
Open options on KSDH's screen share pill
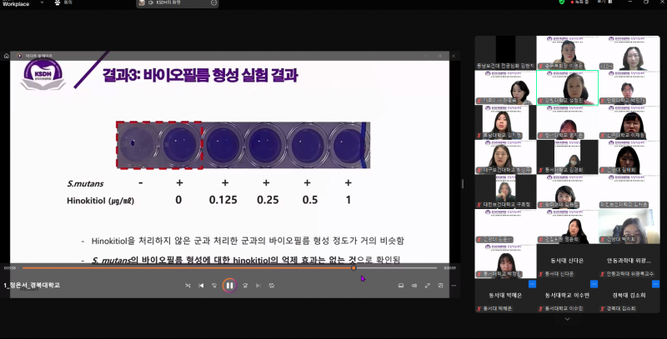point(213,3)
